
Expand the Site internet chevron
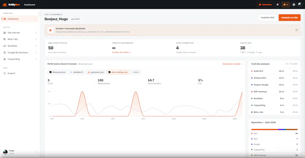pos(36,33)
